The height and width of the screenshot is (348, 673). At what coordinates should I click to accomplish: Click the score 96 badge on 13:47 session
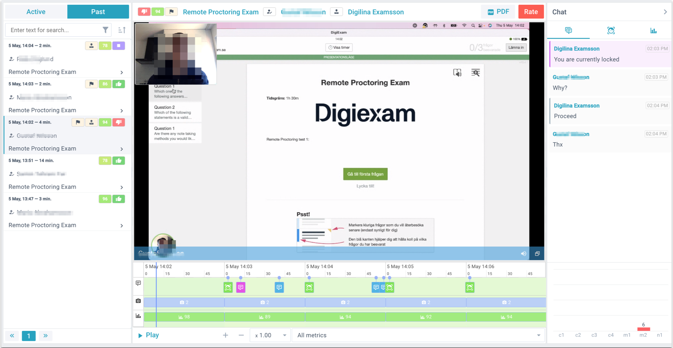pos(105,199)
